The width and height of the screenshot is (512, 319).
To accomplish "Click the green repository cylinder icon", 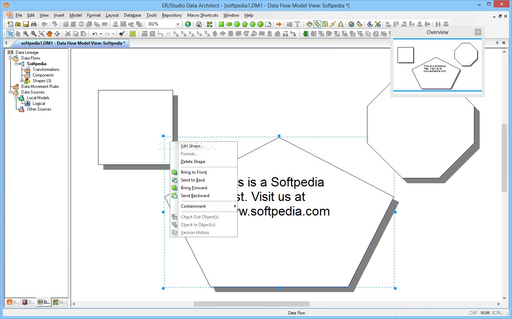I will click(306, 34).
